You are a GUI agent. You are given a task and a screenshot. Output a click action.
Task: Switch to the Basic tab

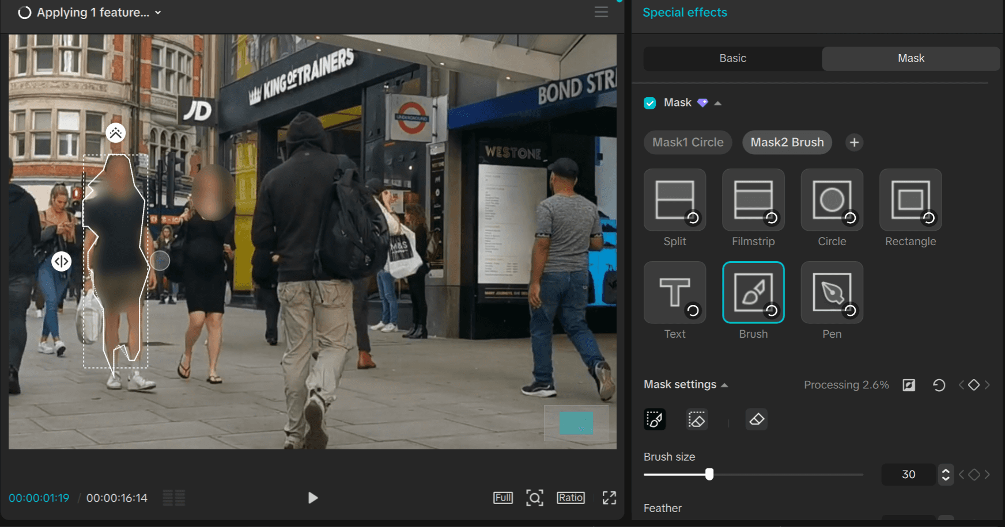[732, 58]
